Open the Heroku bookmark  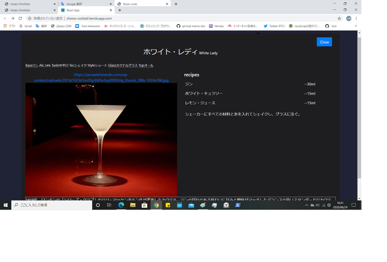216,26
